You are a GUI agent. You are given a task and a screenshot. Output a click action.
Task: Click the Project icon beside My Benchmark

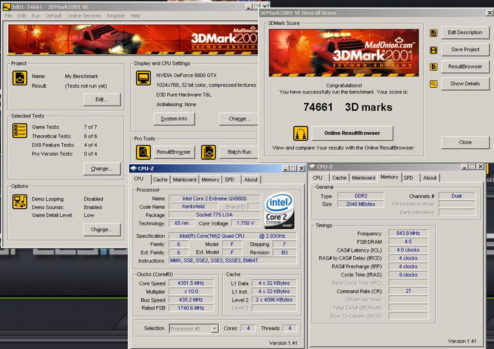[20, 78]
